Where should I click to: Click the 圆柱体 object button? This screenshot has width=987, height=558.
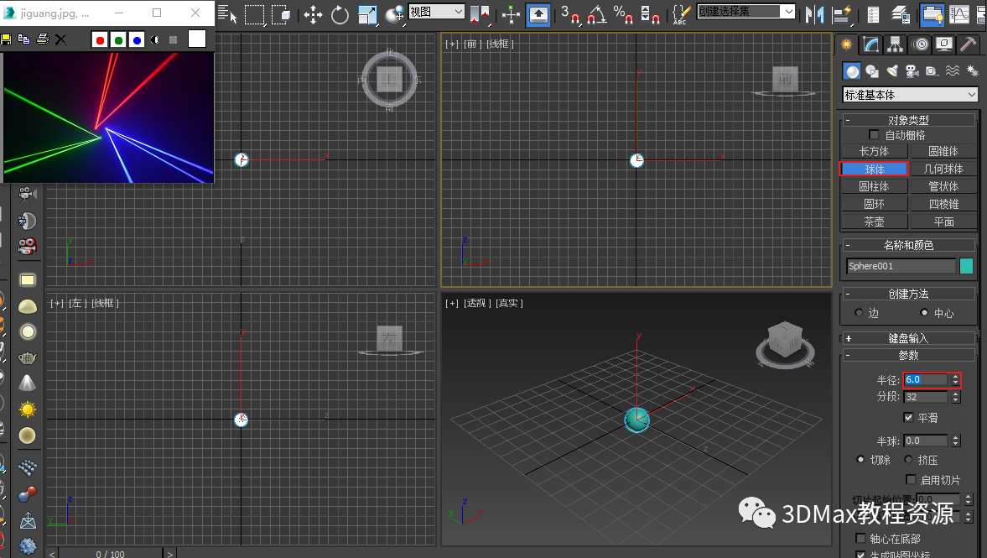pyautogui.click(x=874, y=186)
